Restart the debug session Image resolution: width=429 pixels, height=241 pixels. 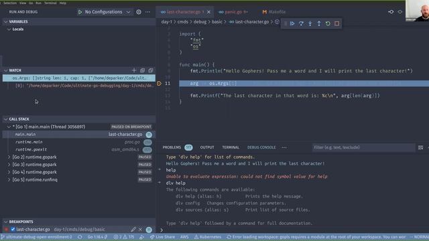click(328, 24)
